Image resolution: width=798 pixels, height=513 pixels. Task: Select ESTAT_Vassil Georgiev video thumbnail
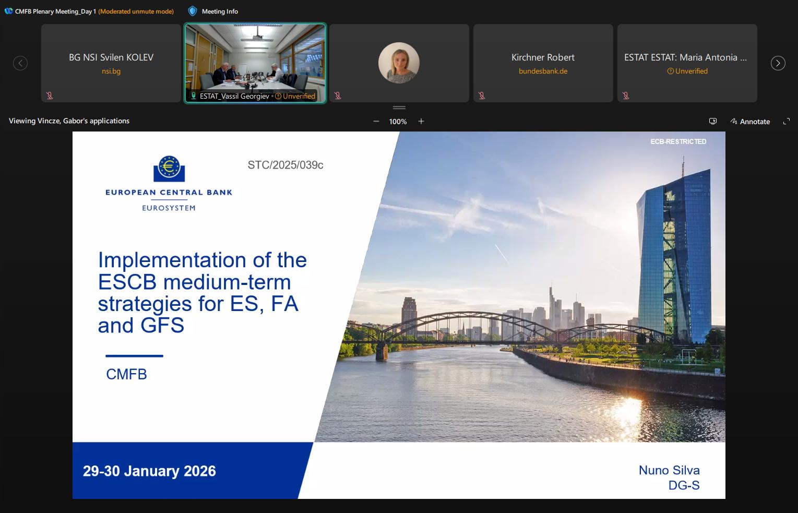255,58
